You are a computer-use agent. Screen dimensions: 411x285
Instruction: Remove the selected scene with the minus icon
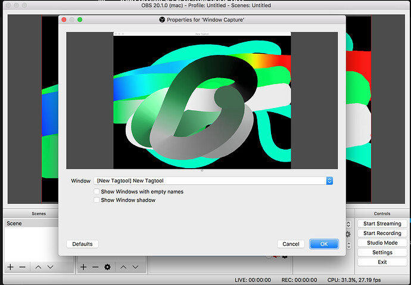pos(23,267)
